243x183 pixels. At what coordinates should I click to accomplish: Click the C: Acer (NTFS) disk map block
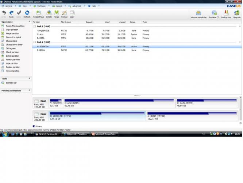tap(119, 103)
